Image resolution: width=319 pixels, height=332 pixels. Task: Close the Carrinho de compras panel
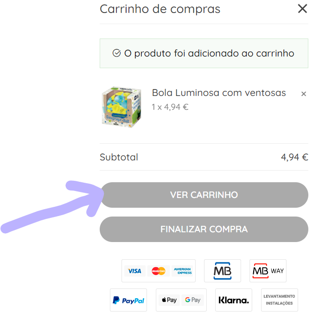click(x=302, y=9)
